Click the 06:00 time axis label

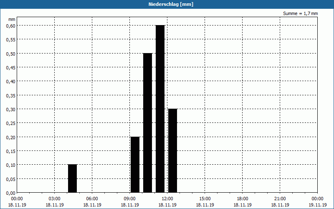click(92, 199)
